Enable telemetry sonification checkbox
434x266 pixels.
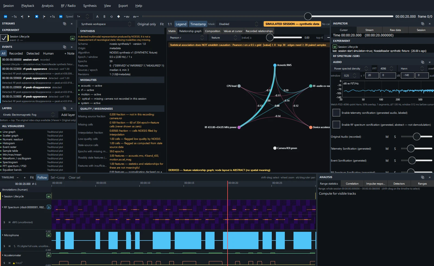[336, 113]
